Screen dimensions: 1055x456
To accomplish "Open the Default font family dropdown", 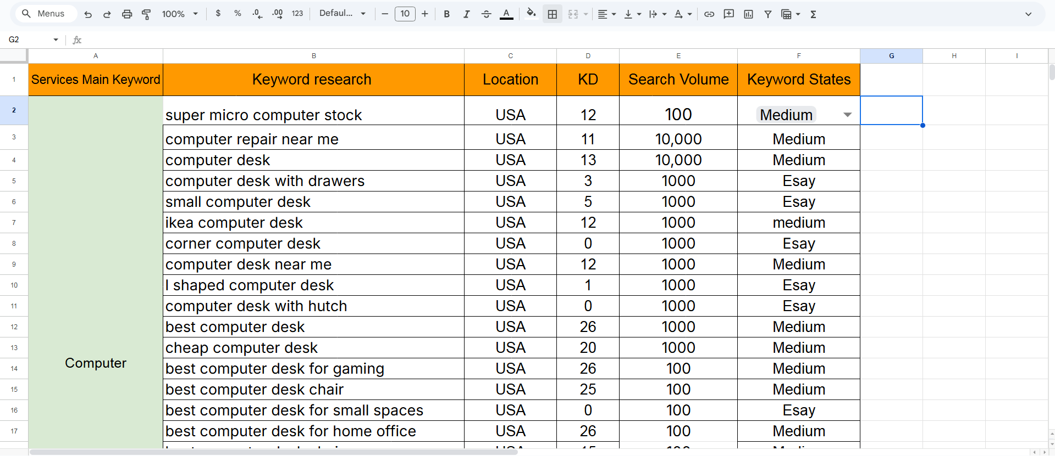I will (342, 14).
